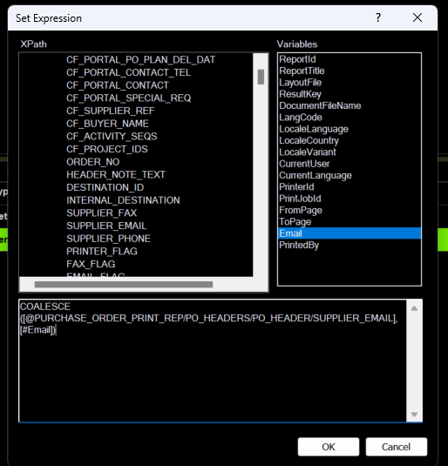Click the XPath list horizontal scrollbar thumb
Viewport: 448px width, 466px height.
pyautogui.click(x=124, y=285)
